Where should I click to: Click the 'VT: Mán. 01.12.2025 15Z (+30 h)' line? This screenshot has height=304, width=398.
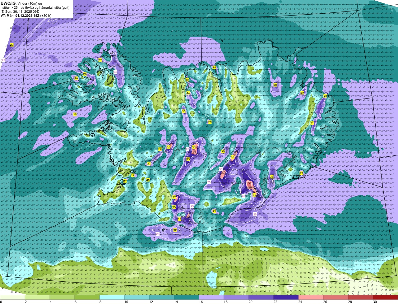click(26, 15)
